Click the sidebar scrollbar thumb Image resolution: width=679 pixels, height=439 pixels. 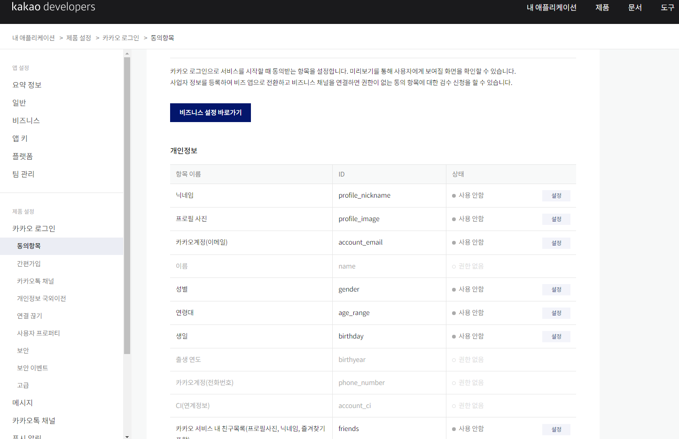[127, 205]
